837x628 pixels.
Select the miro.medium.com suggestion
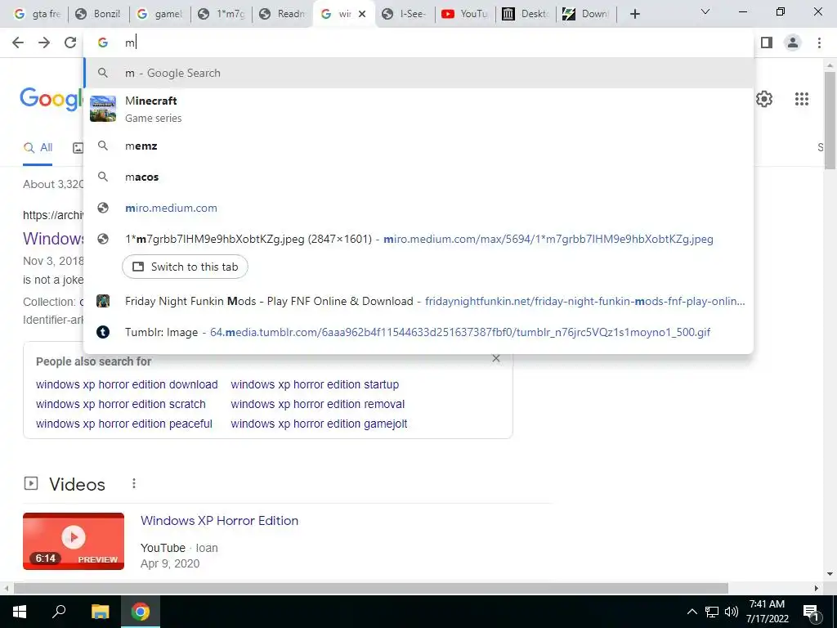pyautogui.click(x=418, y=208)
